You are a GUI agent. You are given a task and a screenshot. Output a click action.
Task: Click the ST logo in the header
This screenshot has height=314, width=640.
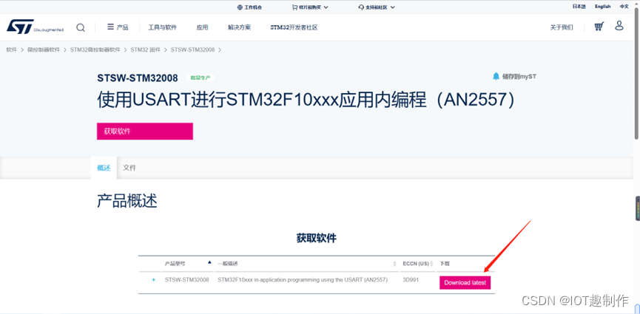(x=35, y=27)
